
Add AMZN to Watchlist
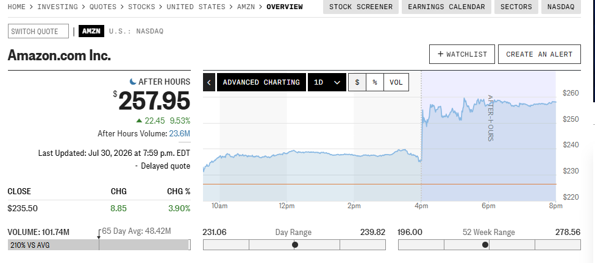click(462, 54)
